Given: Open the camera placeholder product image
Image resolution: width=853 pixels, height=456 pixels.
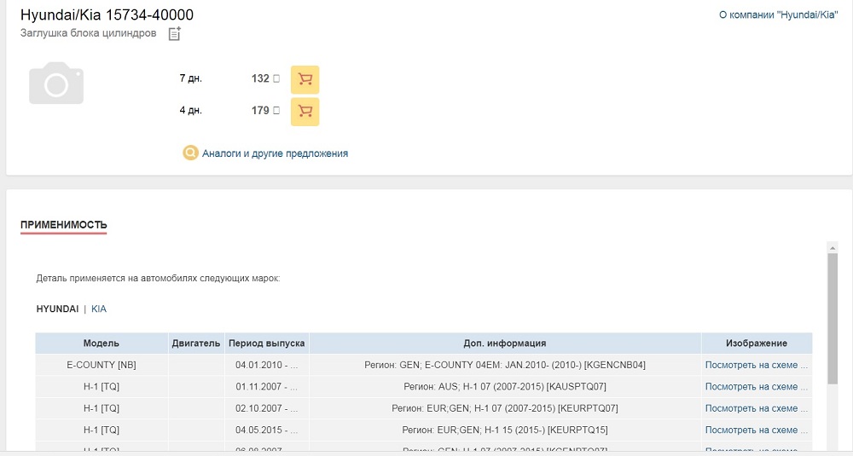Looking at the screenshot, I should coord(56,83).
